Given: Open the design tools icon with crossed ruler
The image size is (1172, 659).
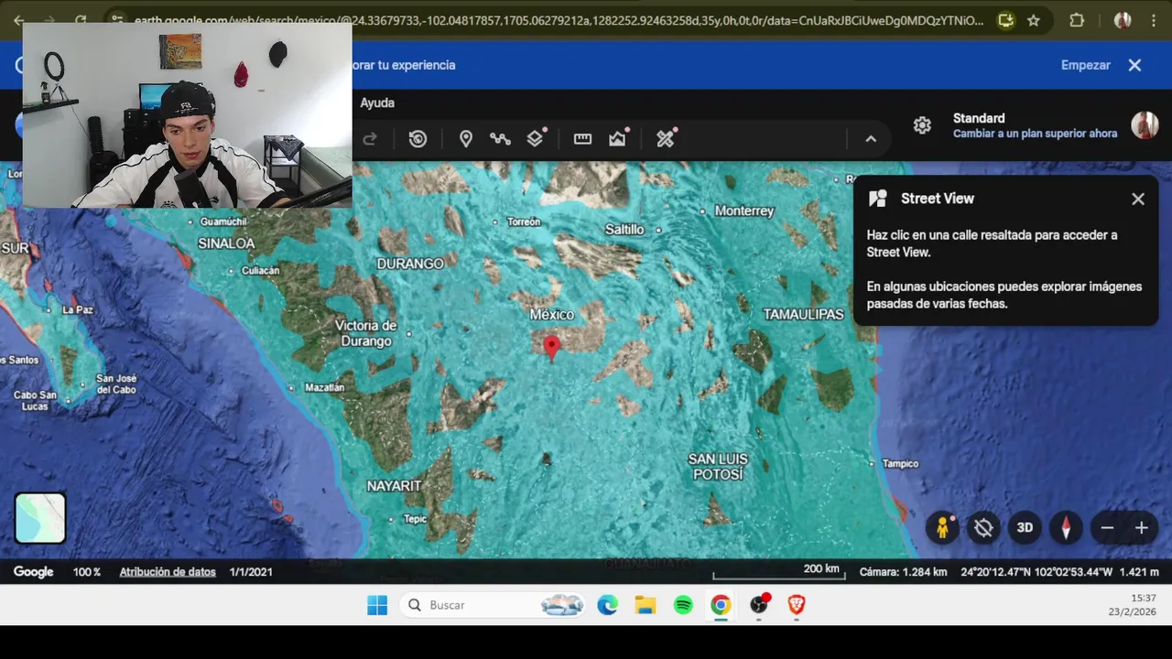Looking at the screenshot, I should pos(667,138).
